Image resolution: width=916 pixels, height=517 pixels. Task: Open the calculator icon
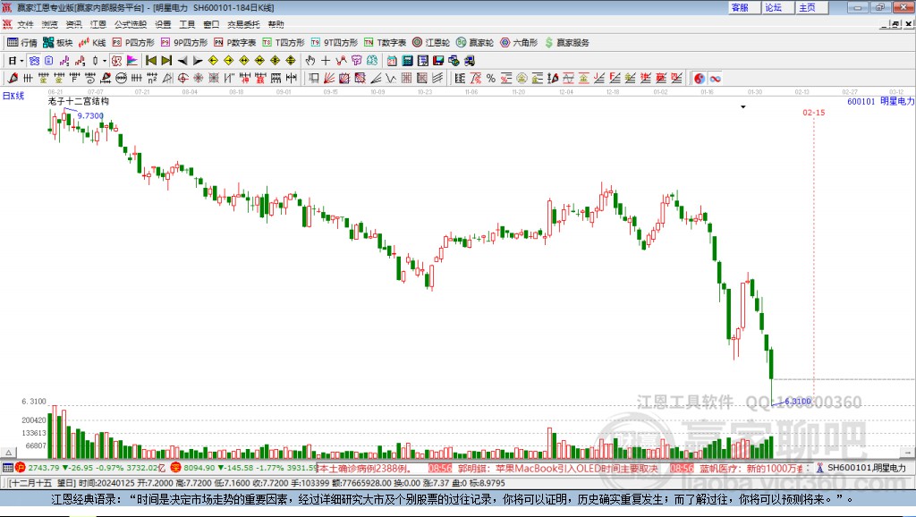tap(407, 61)
